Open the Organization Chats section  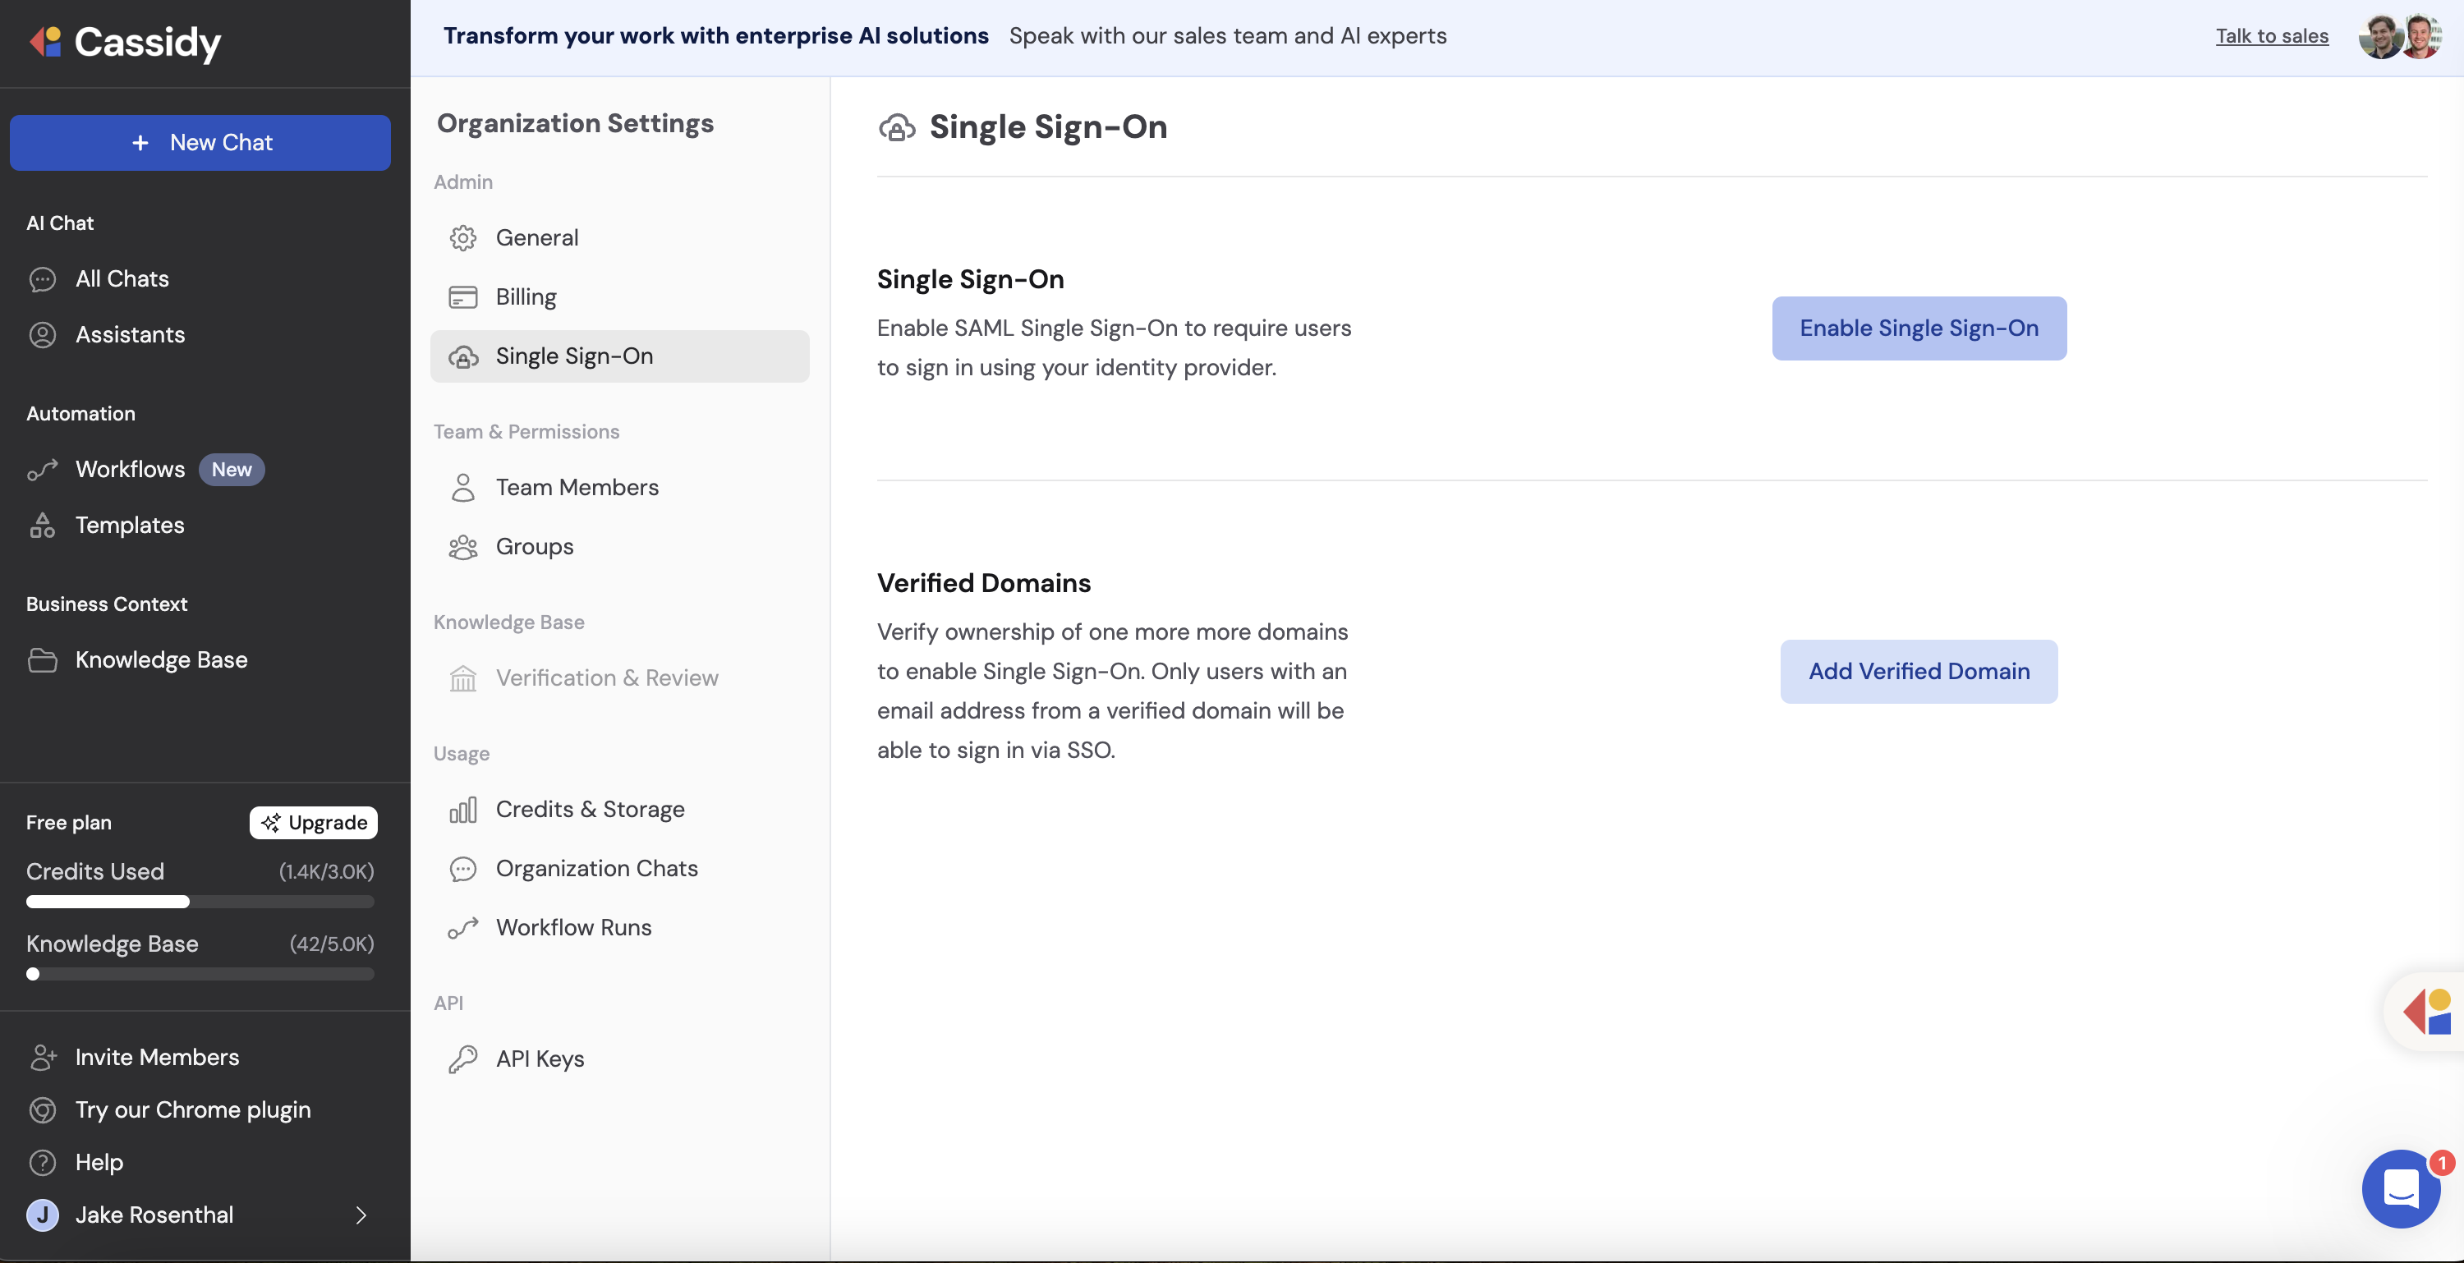coord(596,868)
